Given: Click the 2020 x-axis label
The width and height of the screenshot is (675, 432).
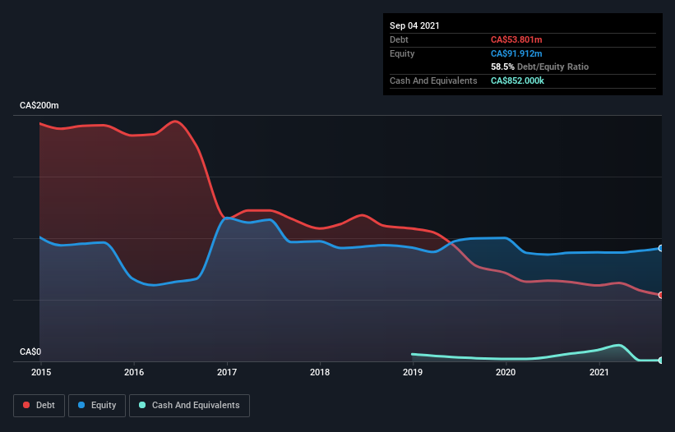Looking at the screenshot, I should [x=506, y=372].
